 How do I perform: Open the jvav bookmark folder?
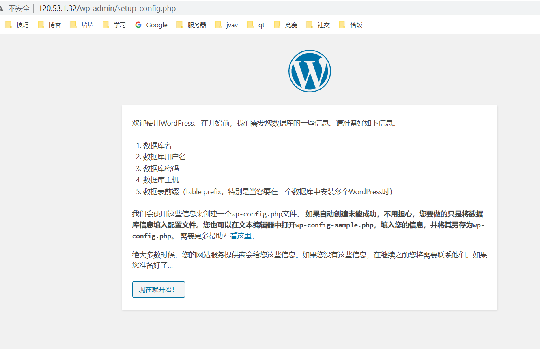point(227,25)
